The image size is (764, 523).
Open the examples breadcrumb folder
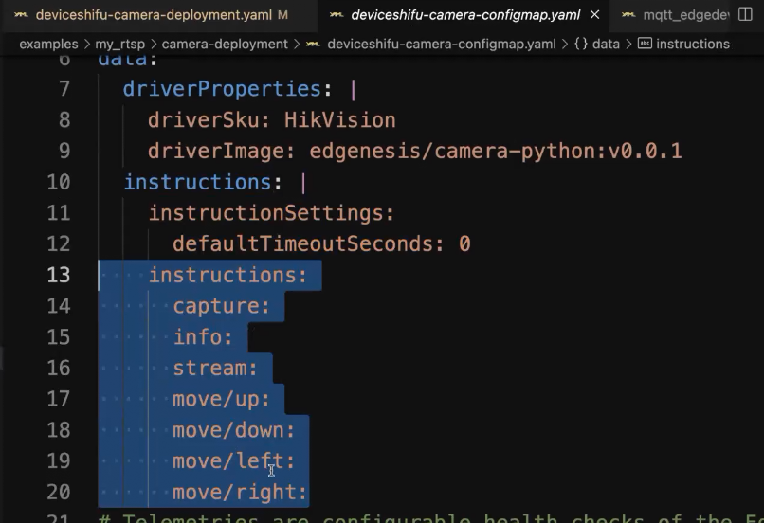point(49,44)
